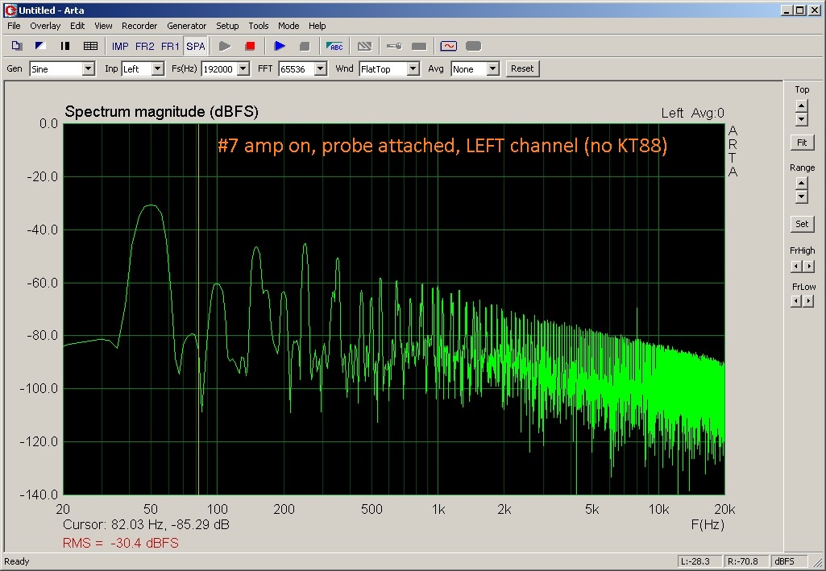
Task: Click the black-white contrast toolbar icon
Action: point(40,47)
